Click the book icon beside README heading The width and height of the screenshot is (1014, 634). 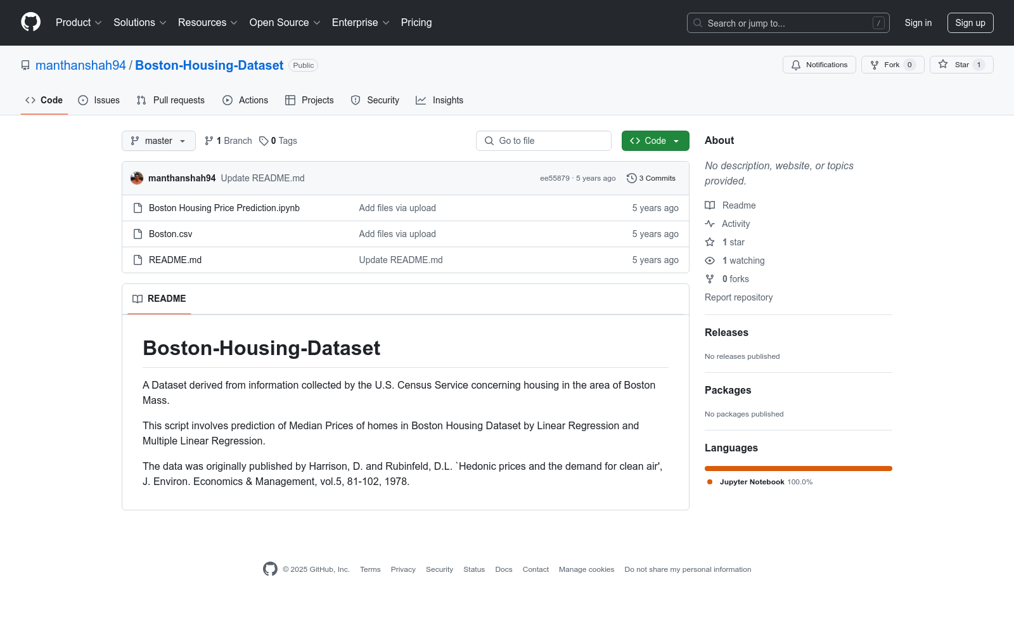(x=138, y=299)
